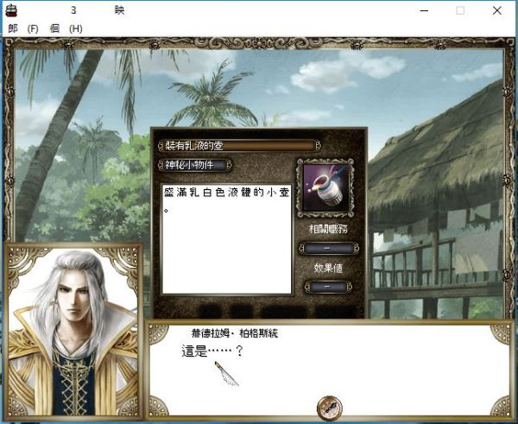
Task: Click the value field under 效果值
Action: [328, 287]
